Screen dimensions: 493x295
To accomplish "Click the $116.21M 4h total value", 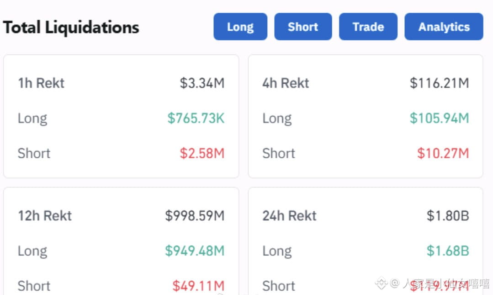I will pyautogui.click(x=439, y=83).
